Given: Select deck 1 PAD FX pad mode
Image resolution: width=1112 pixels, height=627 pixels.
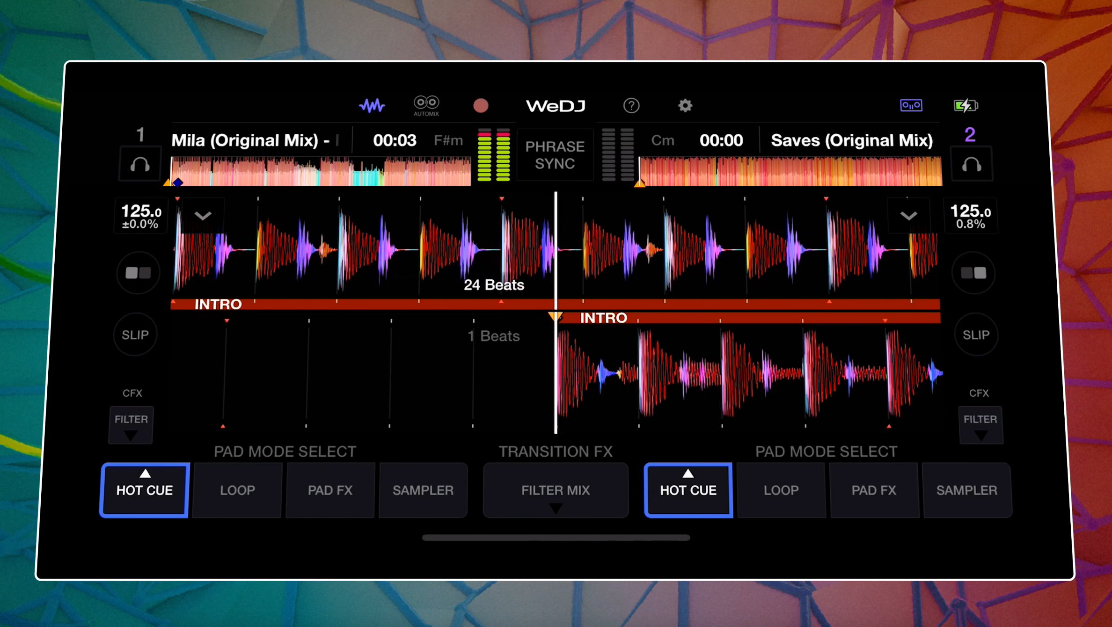Looking at the screenshot, I should click(330, 490).
